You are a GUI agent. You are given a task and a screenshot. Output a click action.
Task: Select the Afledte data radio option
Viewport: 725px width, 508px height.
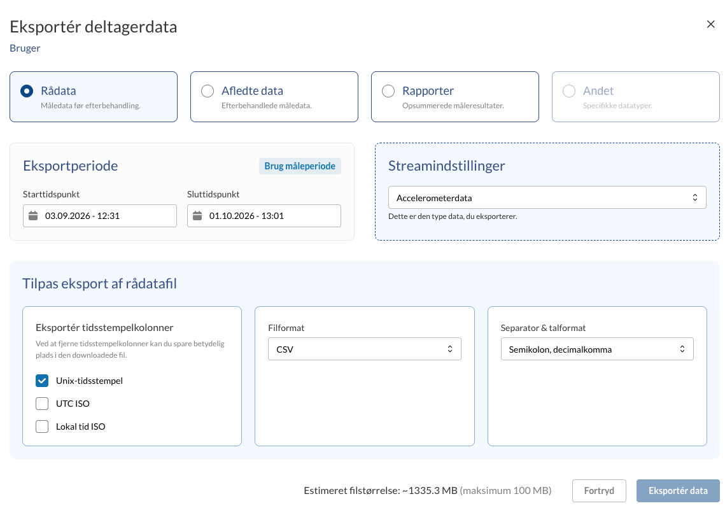208,91
